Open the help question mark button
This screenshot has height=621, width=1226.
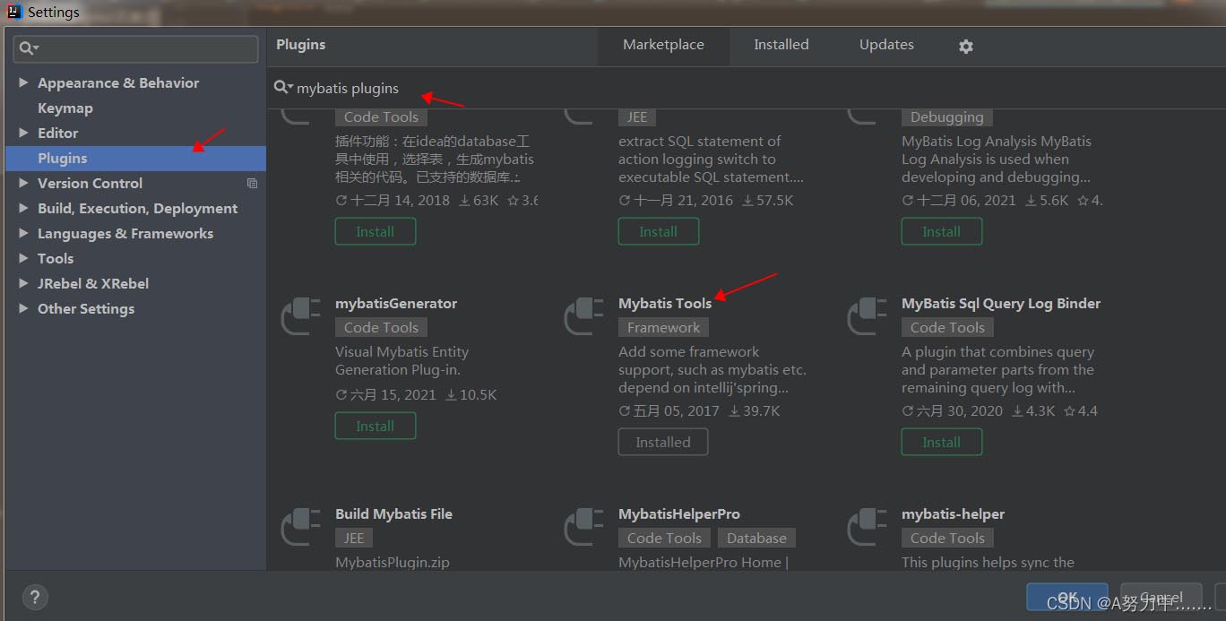(35, 598)
